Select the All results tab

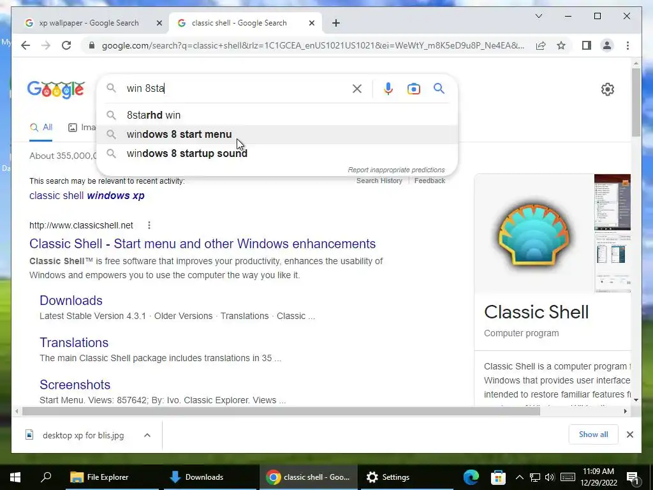(41, 128)
